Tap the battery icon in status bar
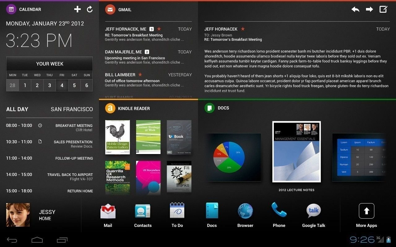 click(389, 239)
